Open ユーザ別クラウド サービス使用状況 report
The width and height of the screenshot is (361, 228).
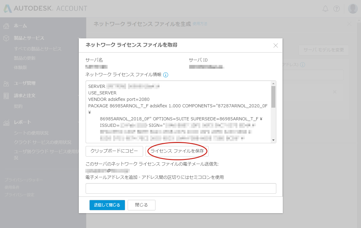pyautogui.click(x=46, y=154)
